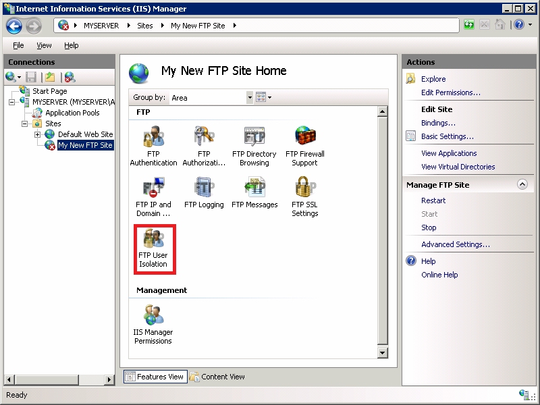Open Advanced Settings link
The image size is (540, 405).
click(455, 244)
